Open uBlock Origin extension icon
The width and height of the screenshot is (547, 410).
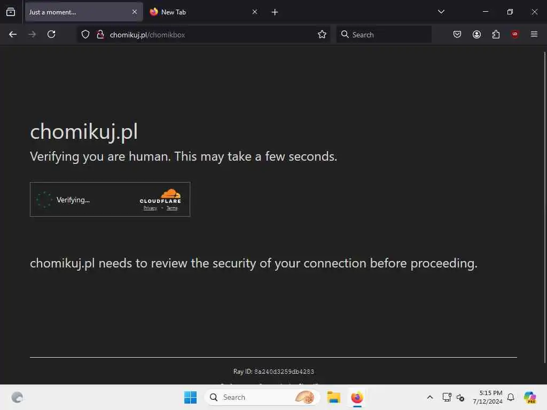coord(515,34)
